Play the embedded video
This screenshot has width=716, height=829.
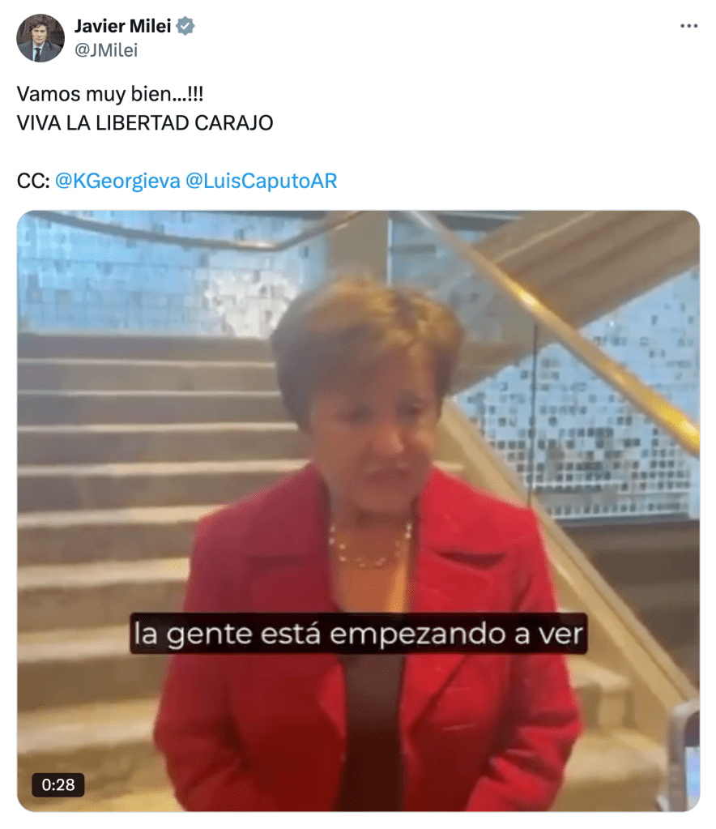pos(358,511)
